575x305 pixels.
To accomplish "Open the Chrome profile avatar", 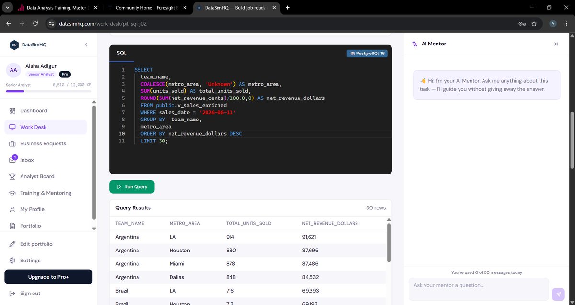I will (x=553, y=23).
